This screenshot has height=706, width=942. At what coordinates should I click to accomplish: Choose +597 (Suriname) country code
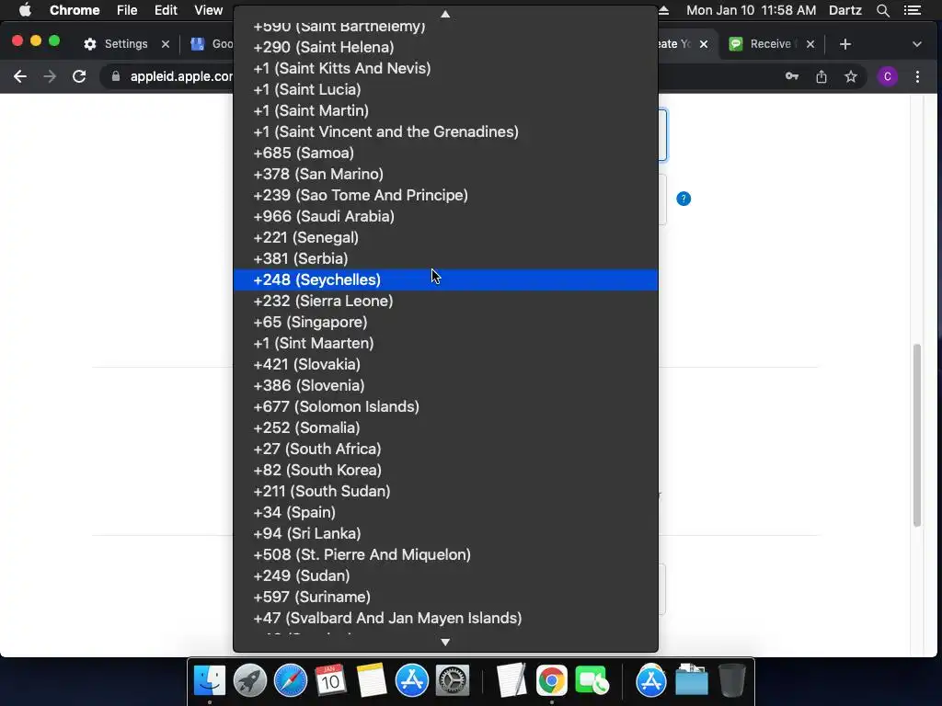[x=445, y=597]
